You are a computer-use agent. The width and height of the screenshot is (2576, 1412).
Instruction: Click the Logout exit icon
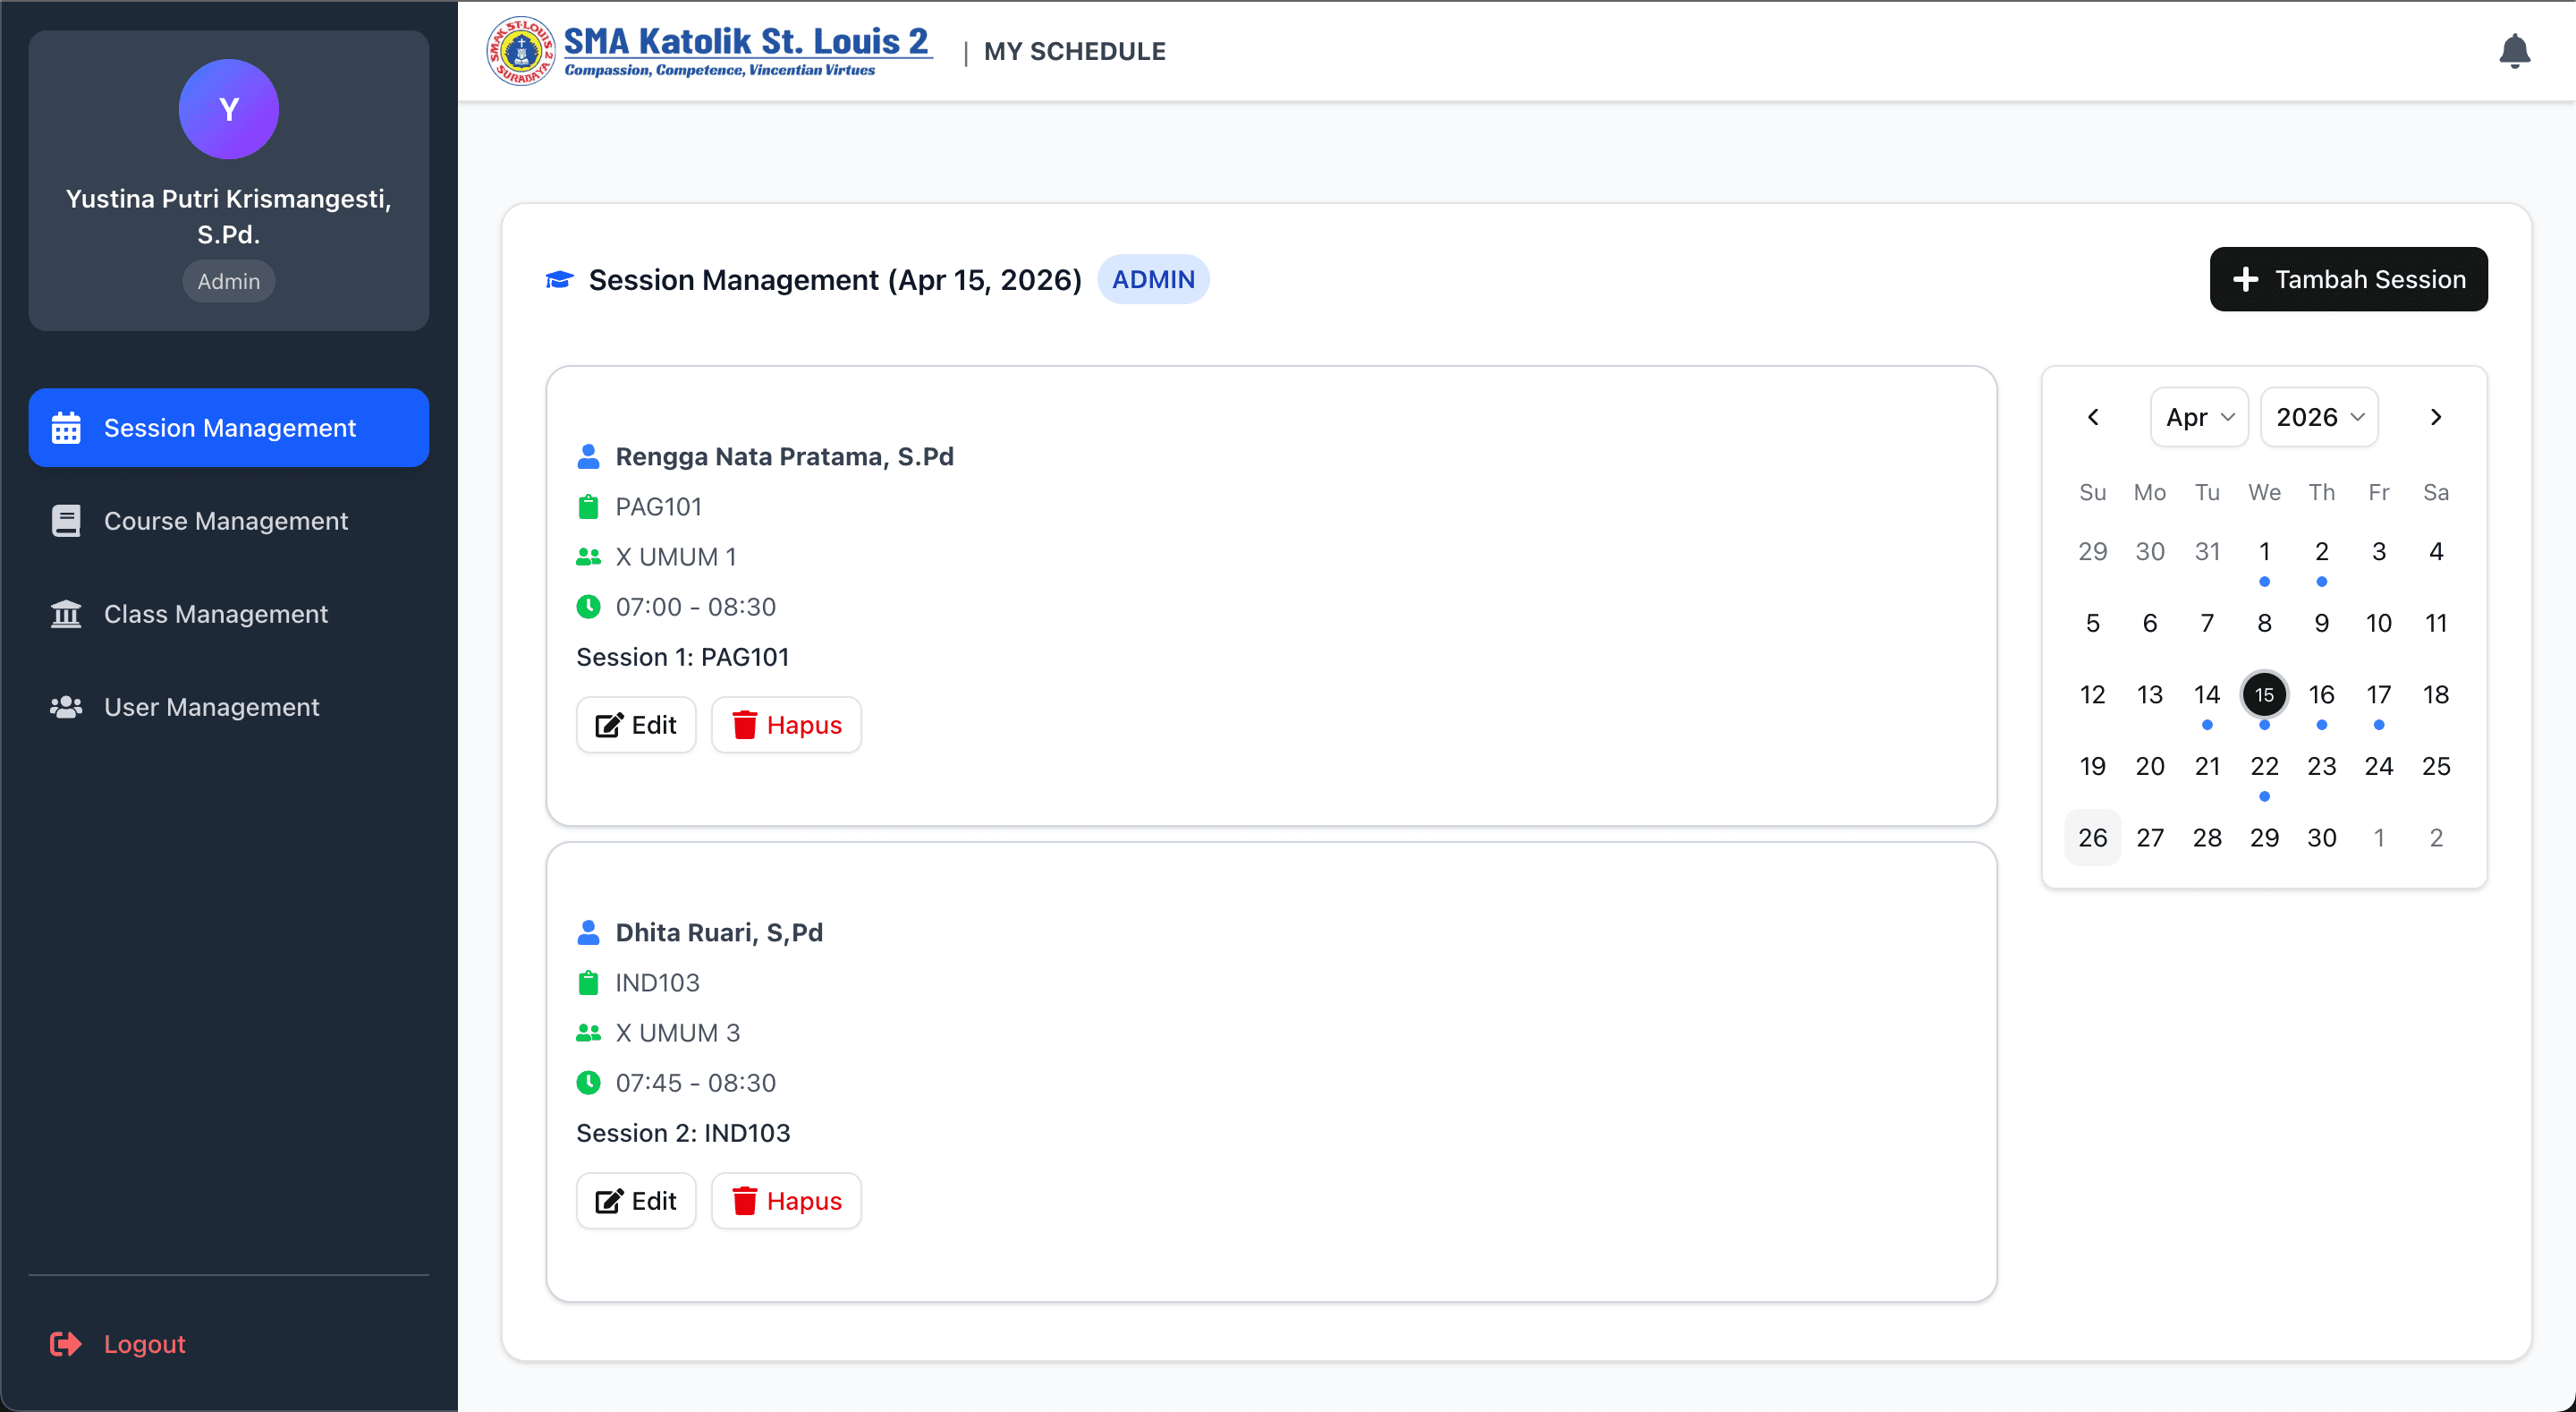tap(66, 1343)
